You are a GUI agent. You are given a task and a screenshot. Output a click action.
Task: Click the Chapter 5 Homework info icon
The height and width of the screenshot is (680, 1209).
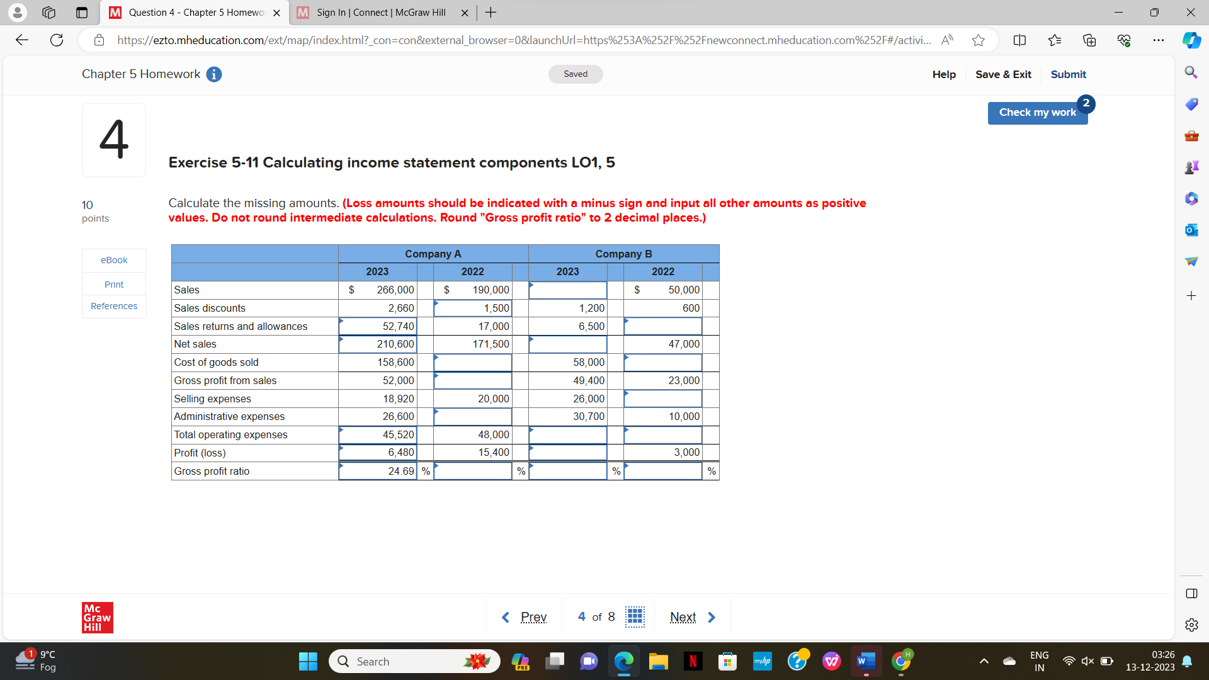pyautogui.click(x=214, y=74)
